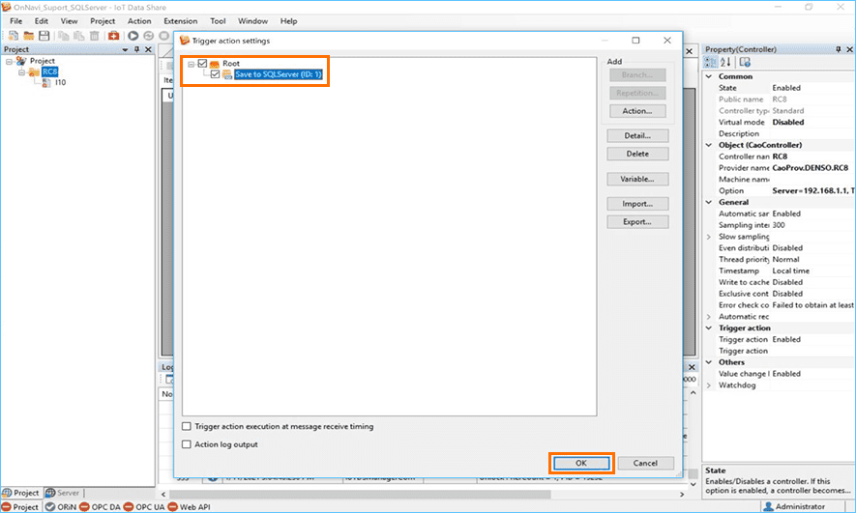Enable Action log output checkbox
Viewport: 856px width, 513px height.
coord(187,444)
